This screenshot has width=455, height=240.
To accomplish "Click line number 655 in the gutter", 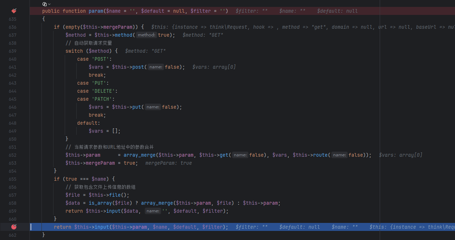I will (x=12, y=179).
